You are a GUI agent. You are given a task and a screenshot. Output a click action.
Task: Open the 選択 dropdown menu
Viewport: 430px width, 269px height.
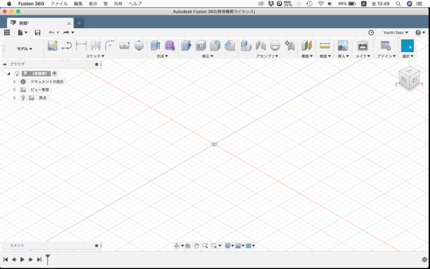(x=408, y=56)
